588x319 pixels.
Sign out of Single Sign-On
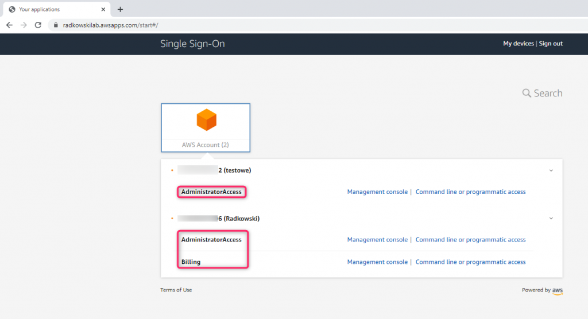[551, 44]
